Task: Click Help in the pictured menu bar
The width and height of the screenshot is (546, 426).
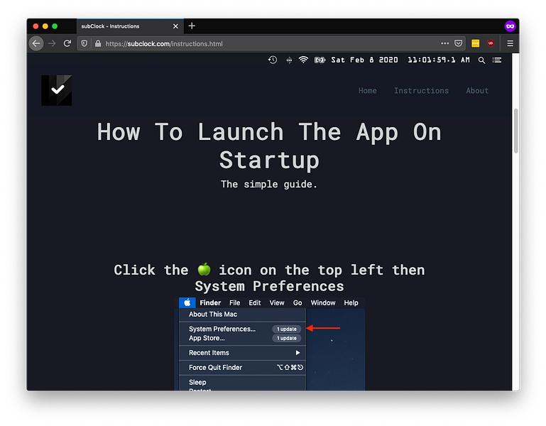Action: point(351,302)
